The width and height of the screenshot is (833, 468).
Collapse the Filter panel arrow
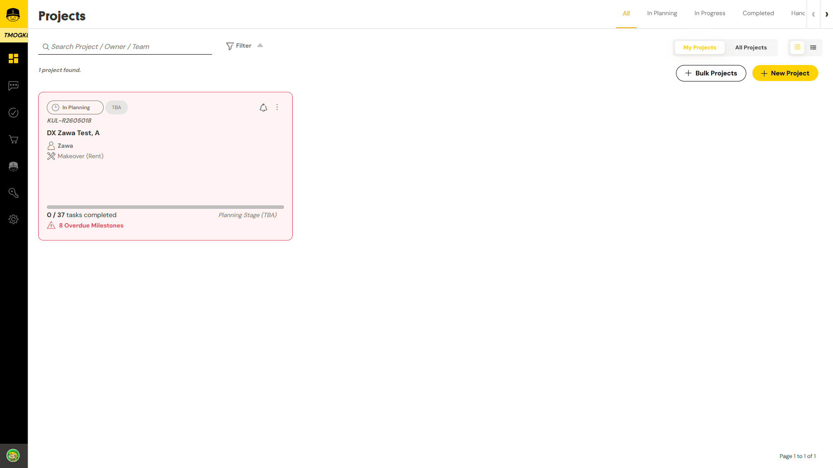260,45
